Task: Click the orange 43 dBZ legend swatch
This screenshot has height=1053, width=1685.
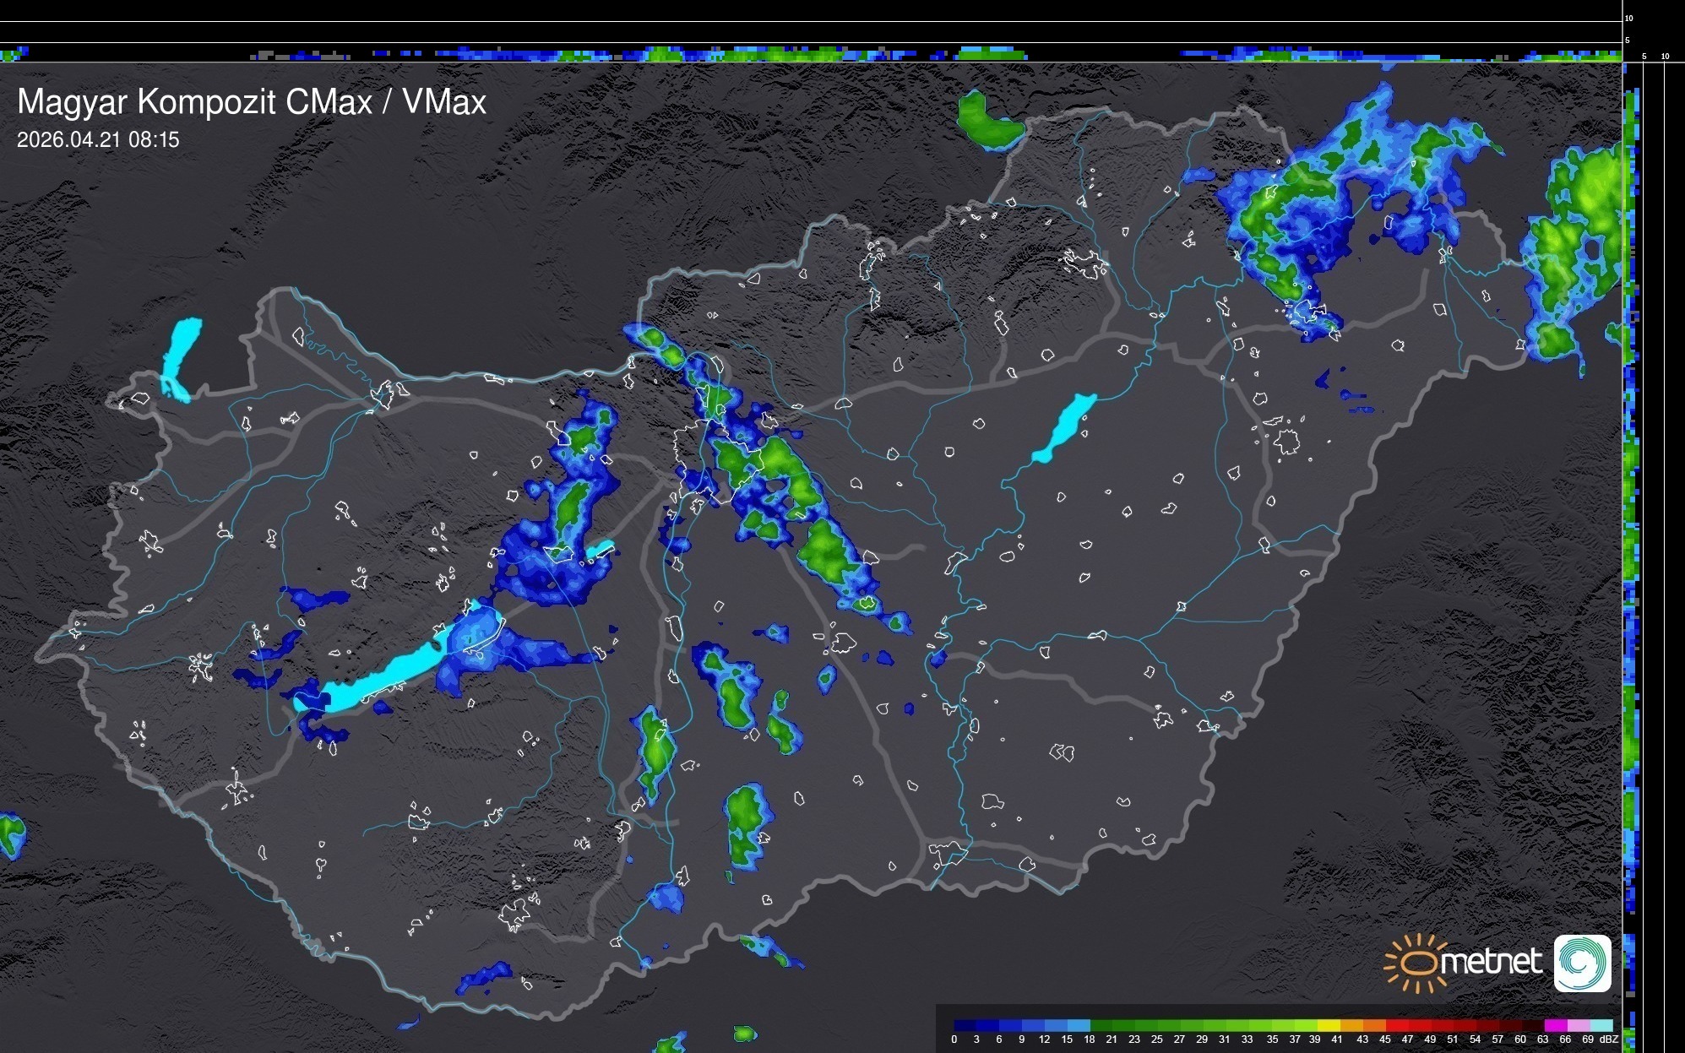Action: [1372, 1025]
